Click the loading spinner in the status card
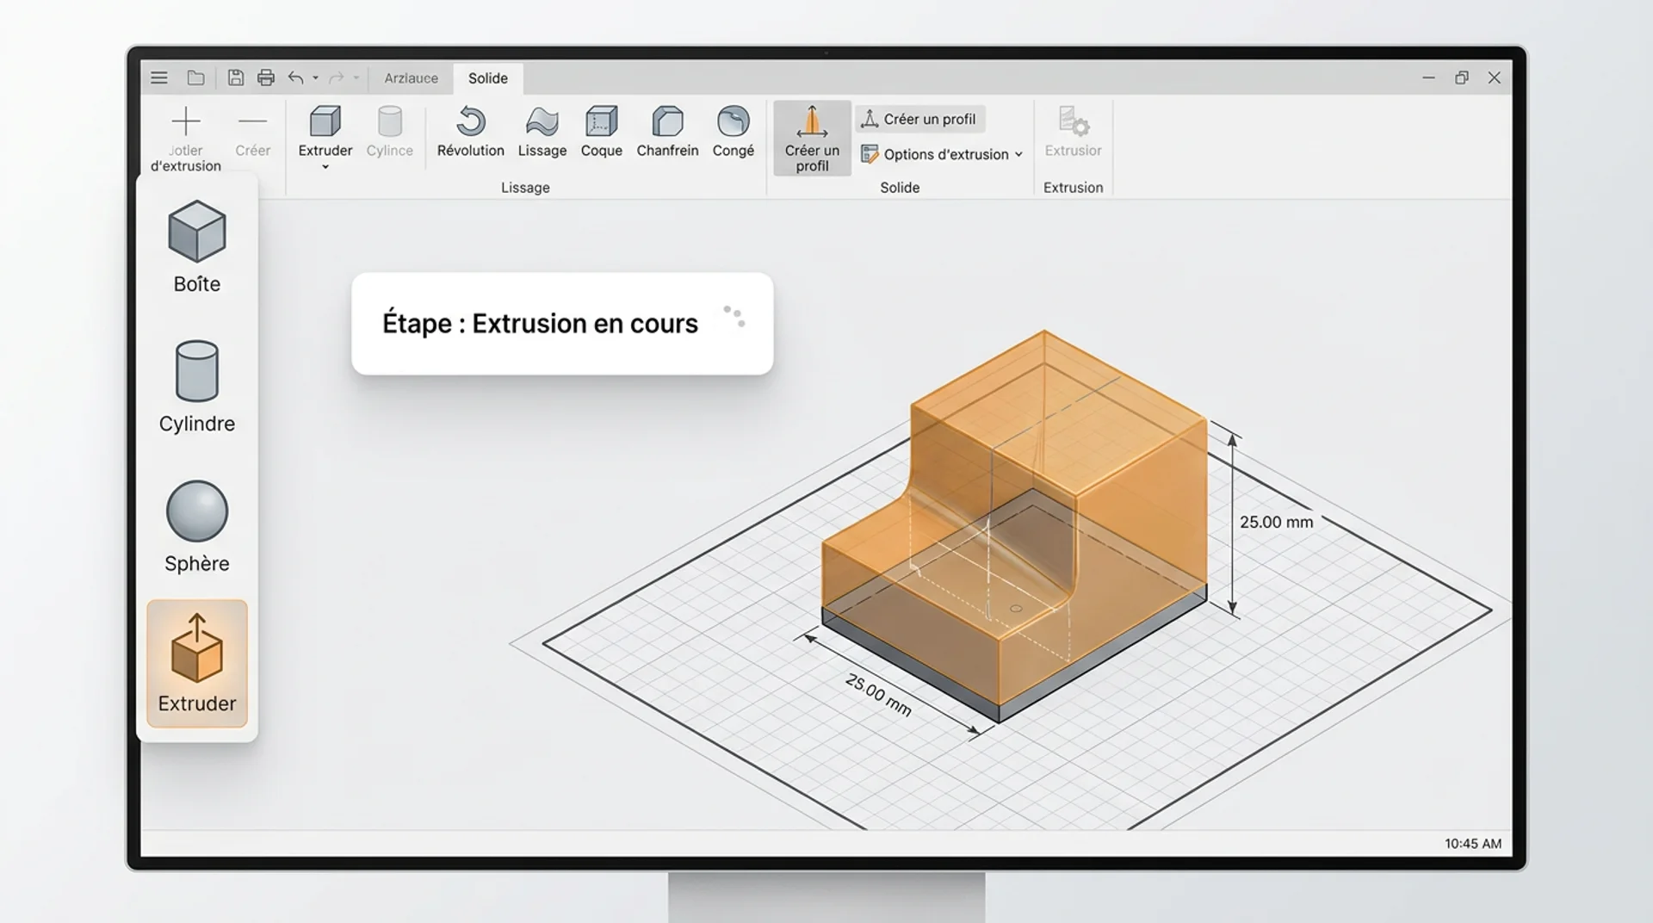 pos(734,316)
